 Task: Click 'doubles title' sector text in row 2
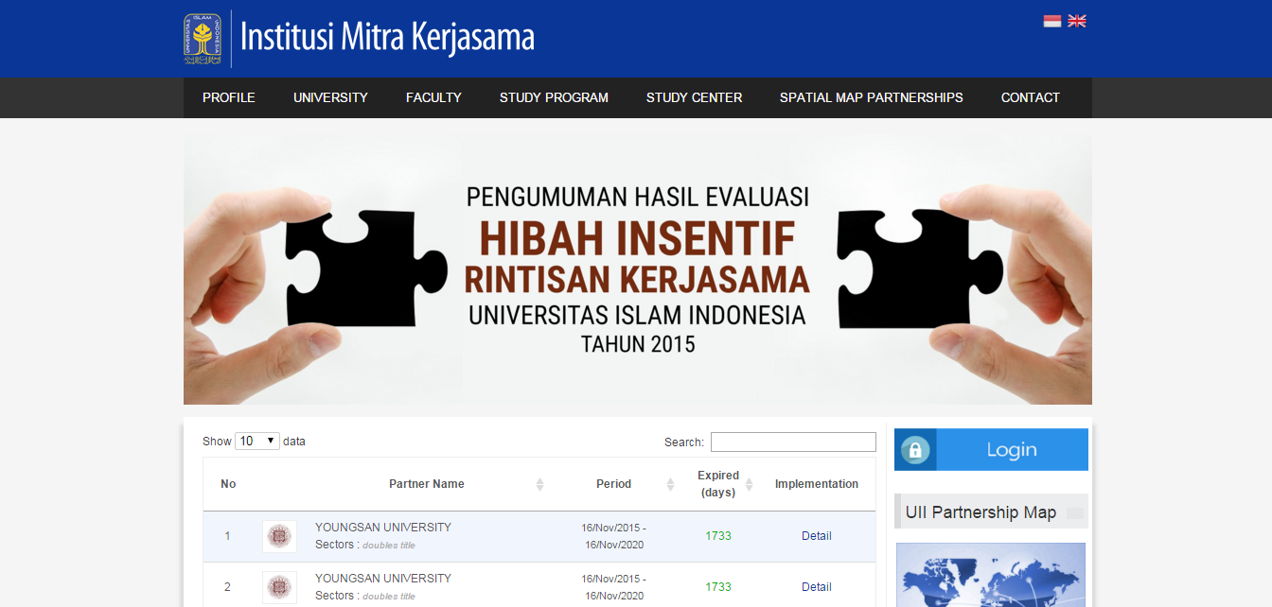[389, 597]
